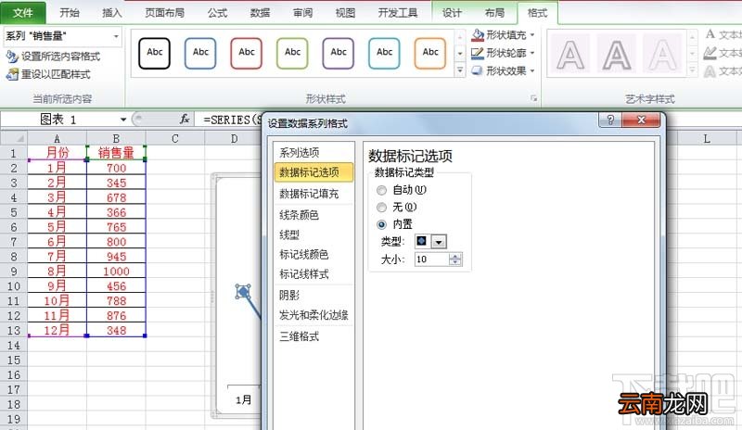Select the black outline Abc shape style

pos(154,53)
